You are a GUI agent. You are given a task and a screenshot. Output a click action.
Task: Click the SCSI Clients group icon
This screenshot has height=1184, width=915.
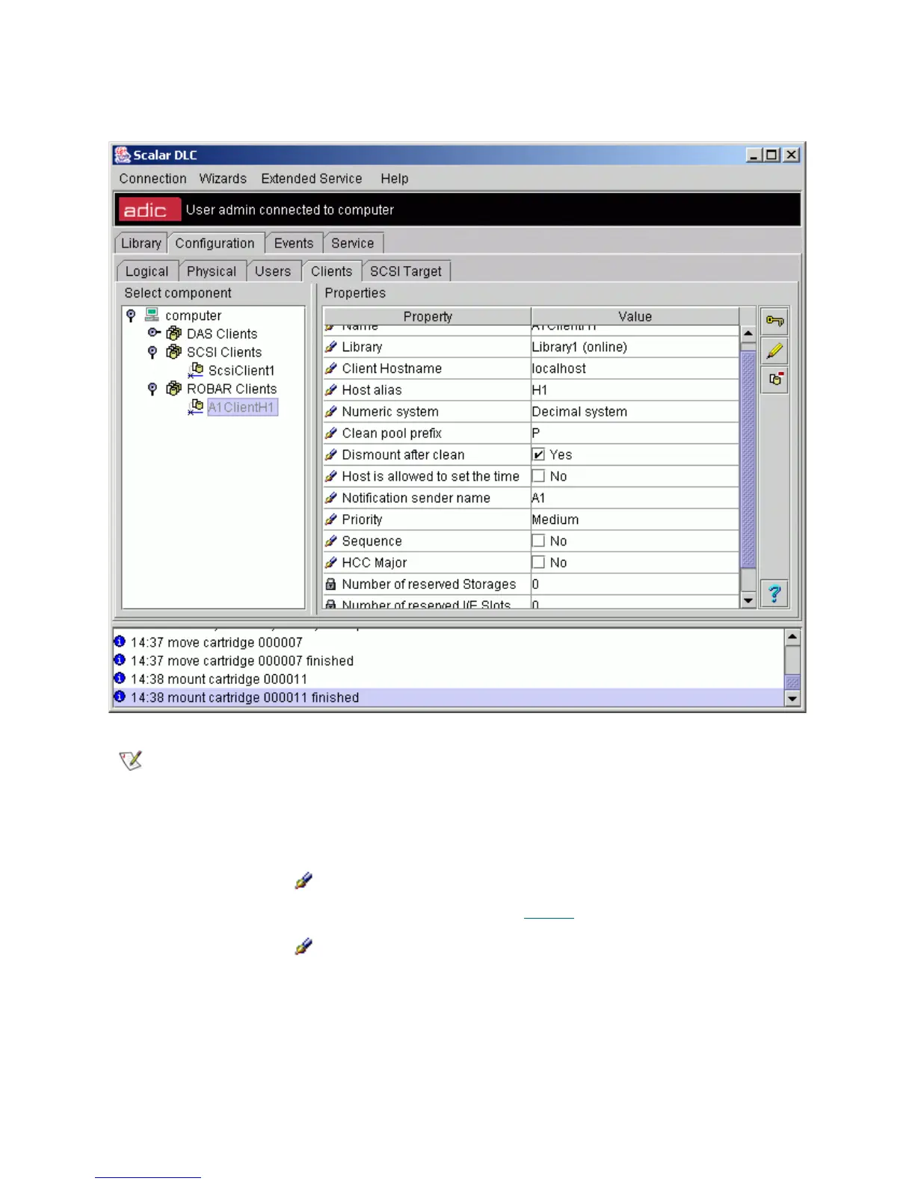pos(174,351)
